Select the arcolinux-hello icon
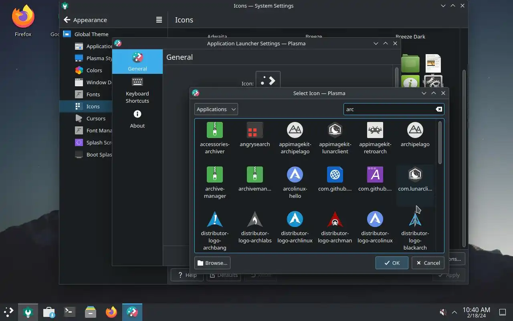Screen dimensions: 513x321 [x=295, y=183]
